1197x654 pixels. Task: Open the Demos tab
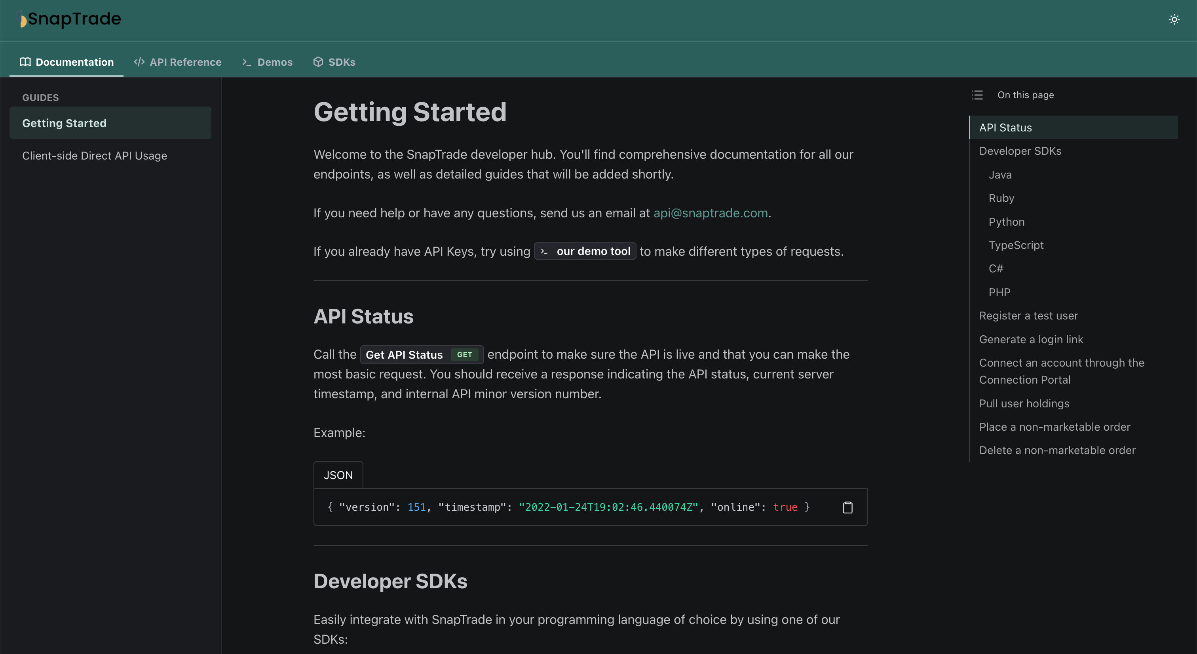[x=274, y=62]
